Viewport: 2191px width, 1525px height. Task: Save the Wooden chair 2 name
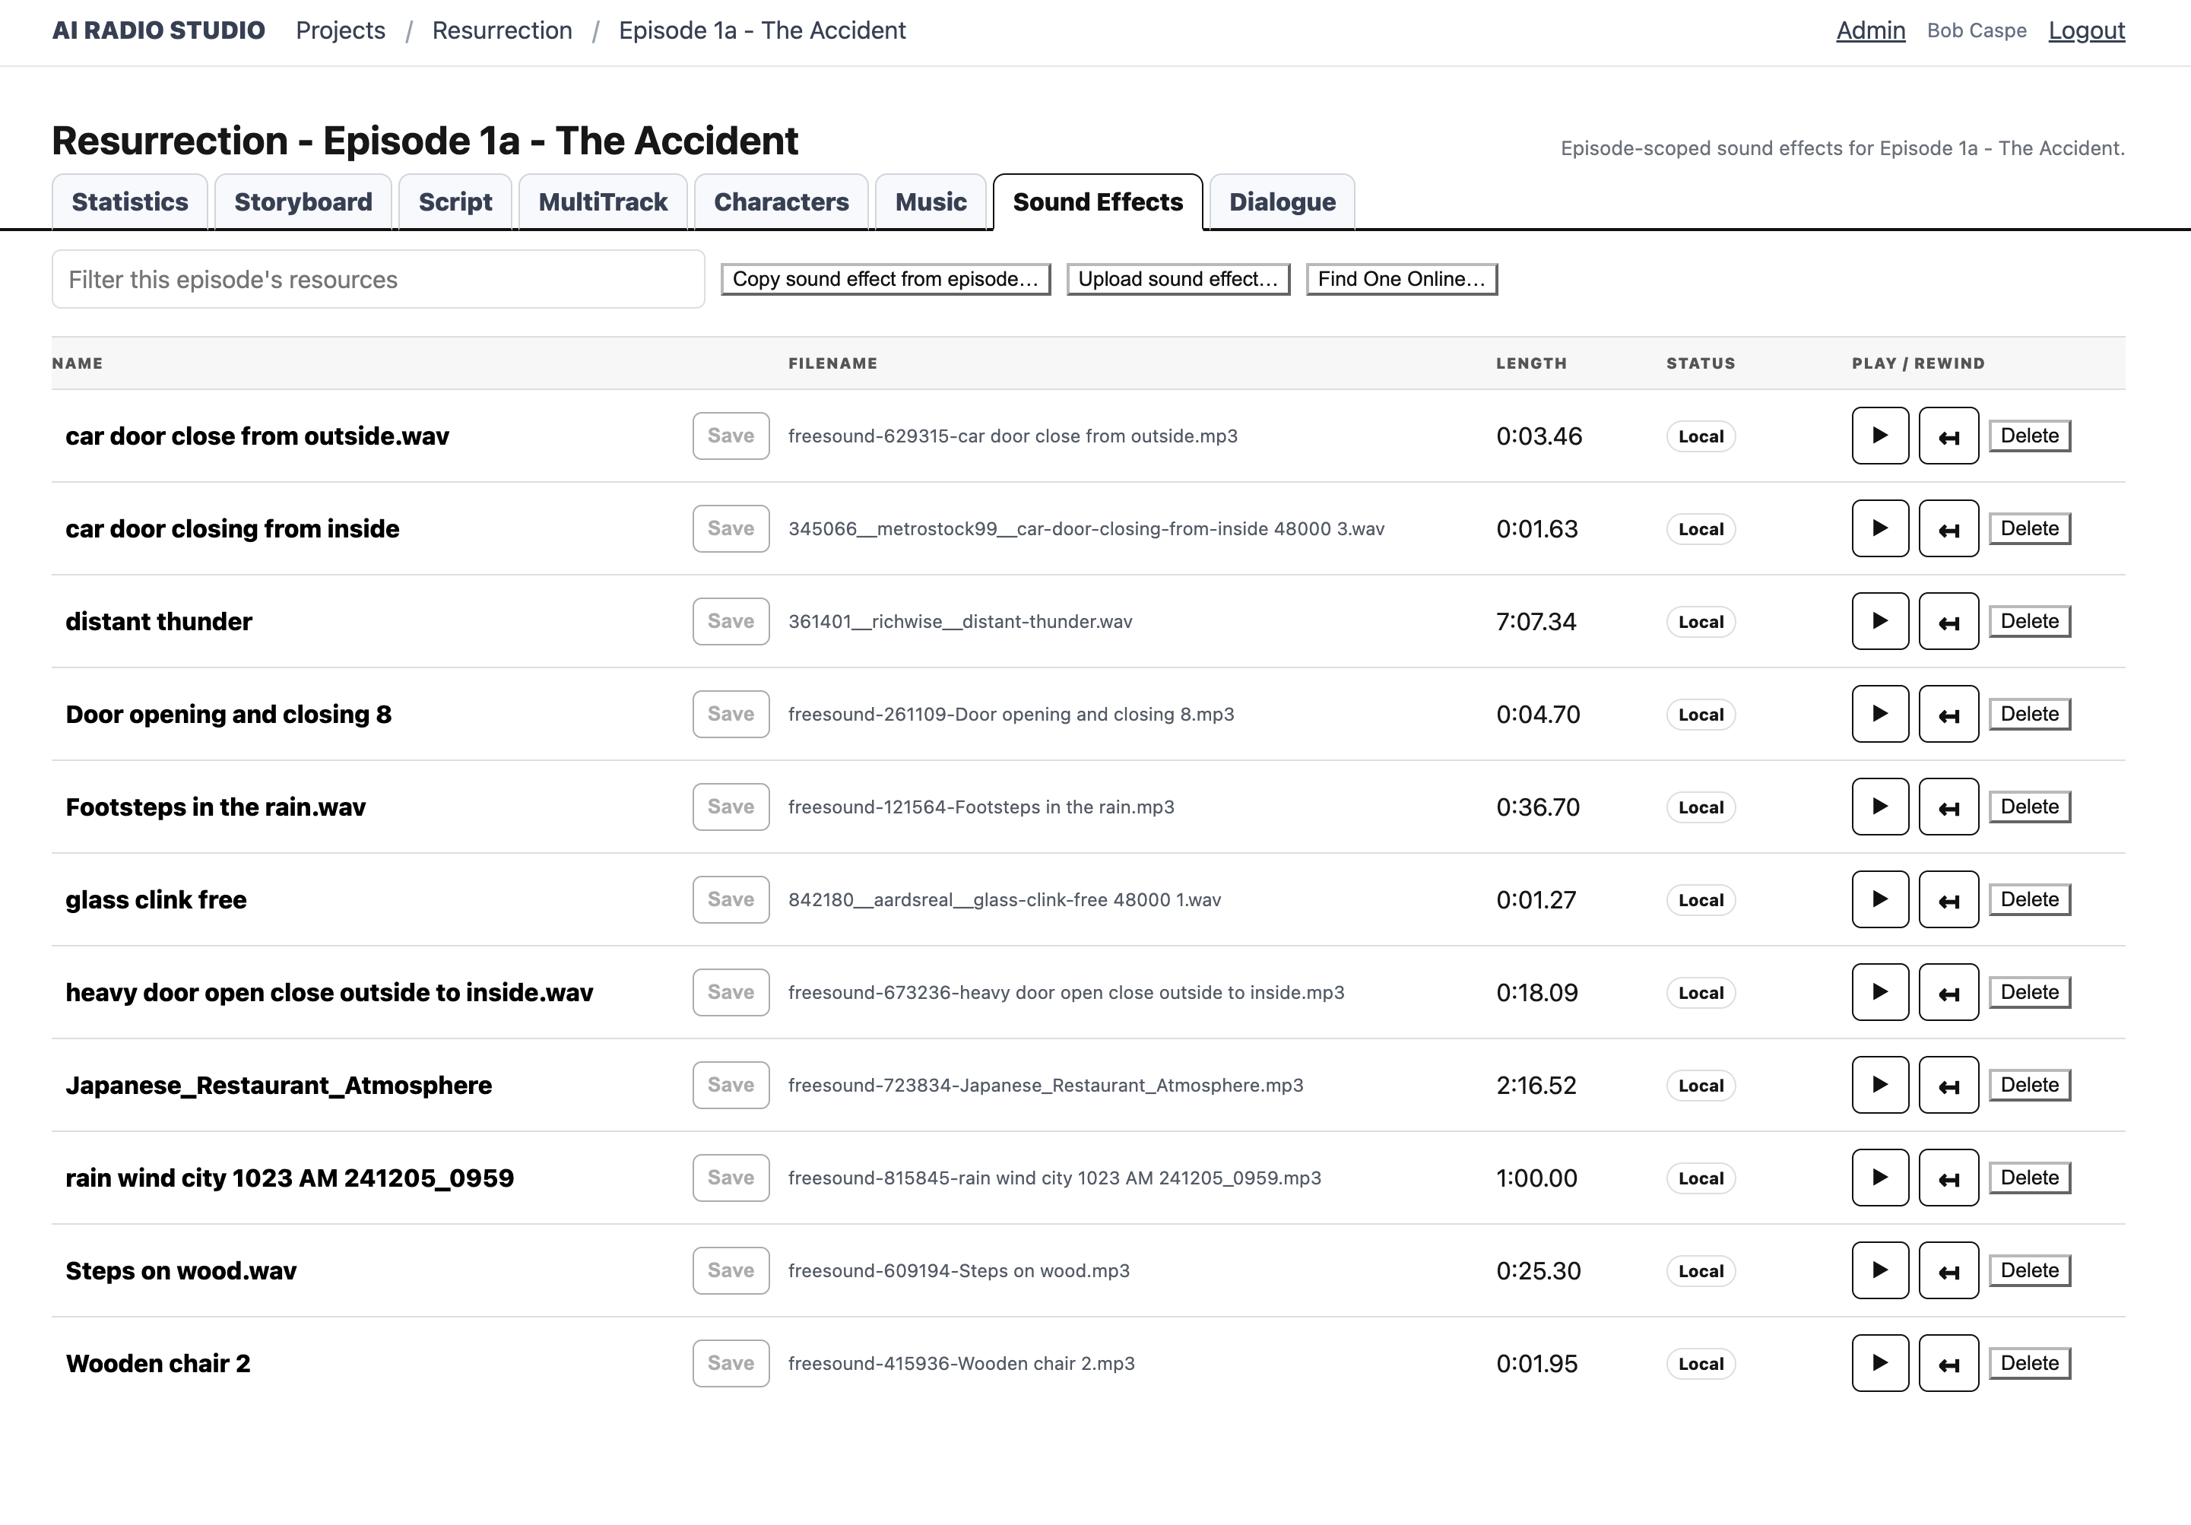pos(731,1363)
